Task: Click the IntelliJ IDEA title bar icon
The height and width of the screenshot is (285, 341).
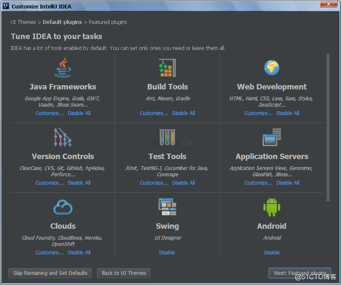Action: [5, 6]
